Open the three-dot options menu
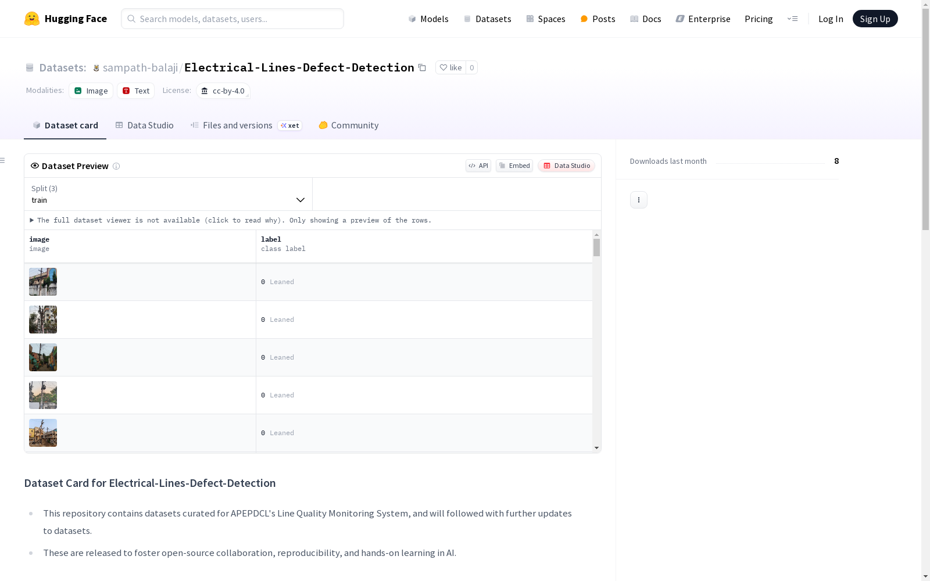The height and width of the screenshot is (581, 930). point(638,200)
